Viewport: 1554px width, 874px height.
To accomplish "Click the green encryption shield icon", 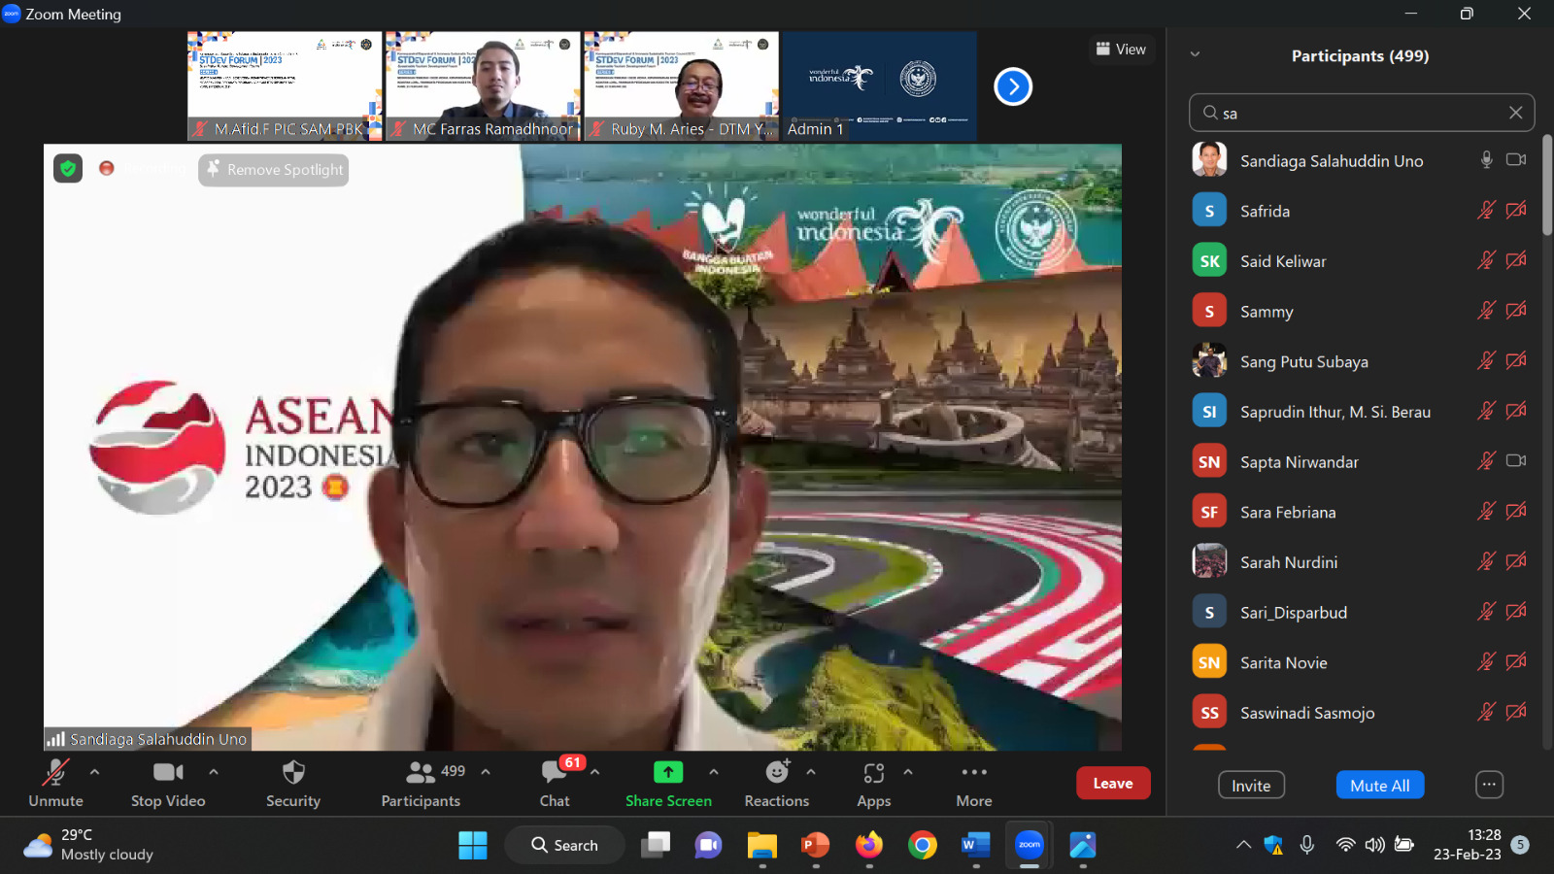I will 68,169.
